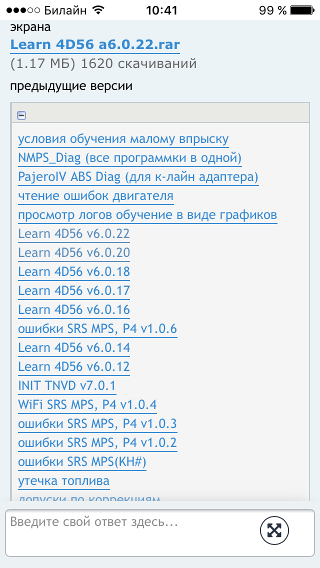The width and height of the screenshot is (320, 568).
Task: Open NMPS_Diag link
Action: coord(130,158)
